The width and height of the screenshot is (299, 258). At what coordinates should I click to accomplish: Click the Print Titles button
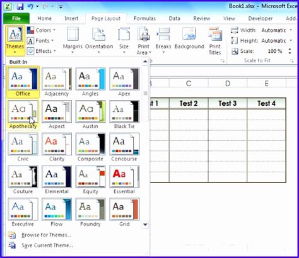[x=214, y=40]
